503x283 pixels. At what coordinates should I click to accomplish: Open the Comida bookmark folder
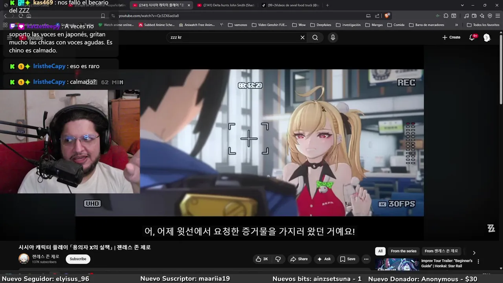coord(396,25)
